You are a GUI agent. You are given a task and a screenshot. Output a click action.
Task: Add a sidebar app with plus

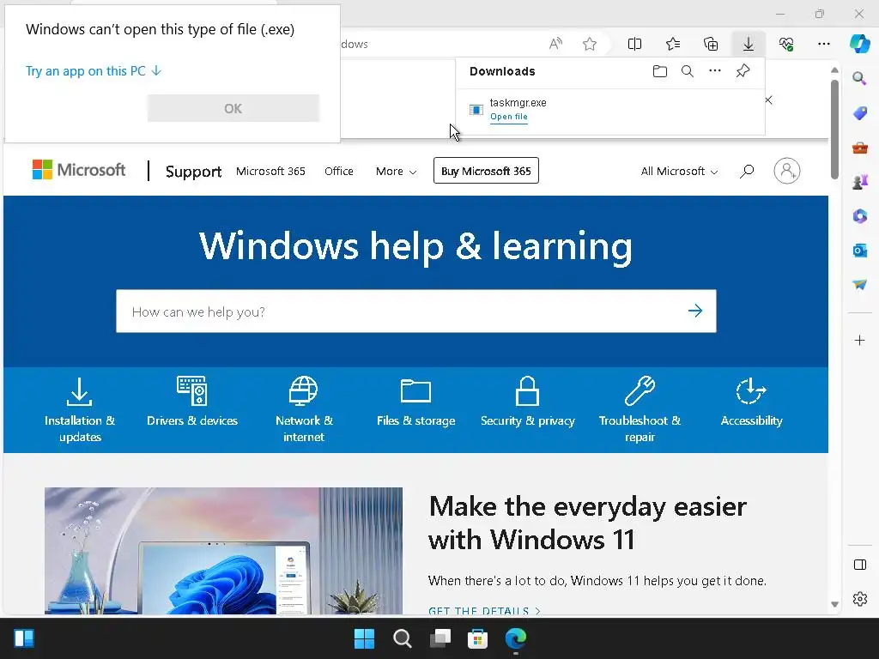click(859, 340)
